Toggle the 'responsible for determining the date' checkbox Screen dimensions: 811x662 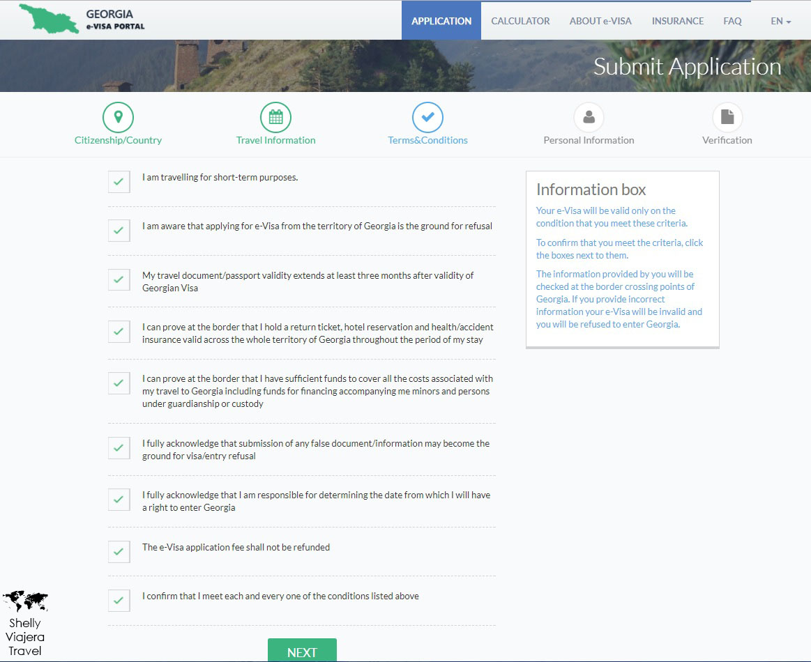pos(119,500)
